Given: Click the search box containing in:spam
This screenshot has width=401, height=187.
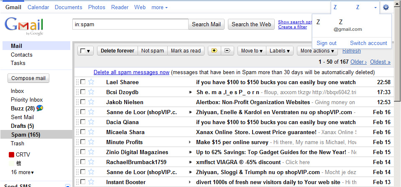Looking at the screenshot, I should [x=130, y=24].
